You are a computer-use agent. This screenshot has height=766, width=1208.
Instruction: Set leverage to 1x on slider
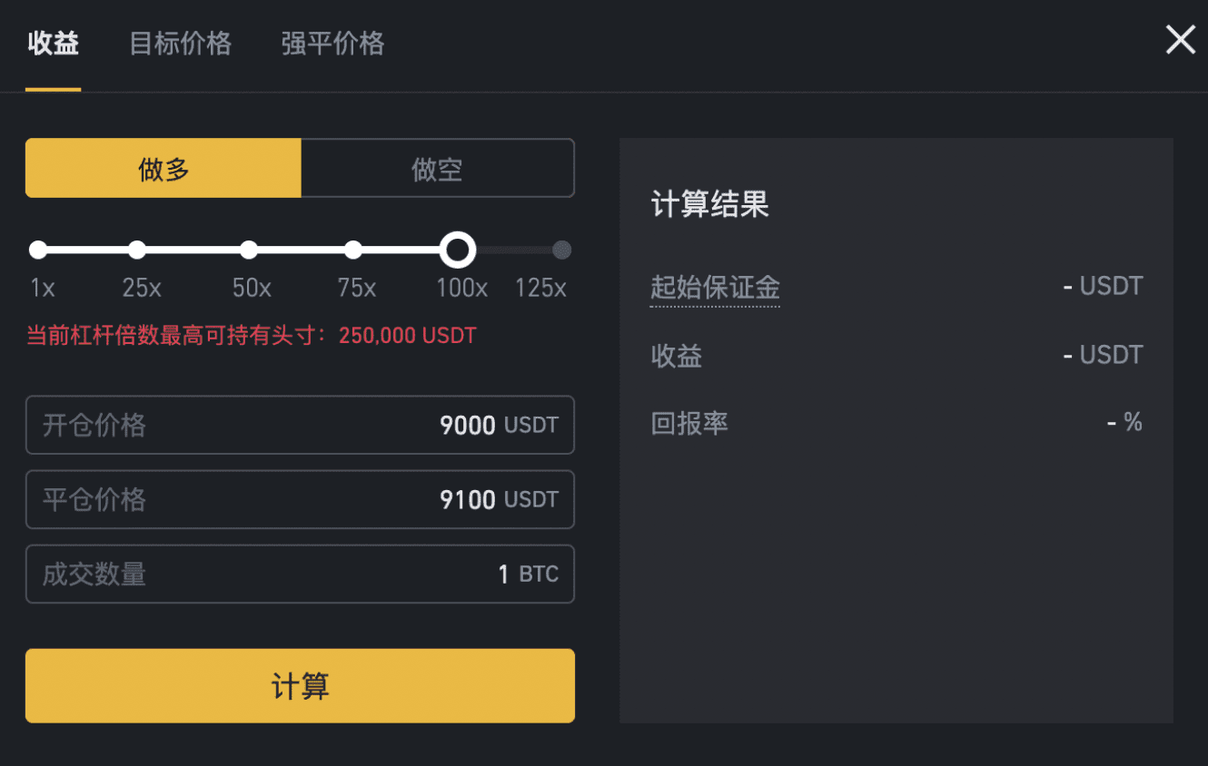(38, 250)
